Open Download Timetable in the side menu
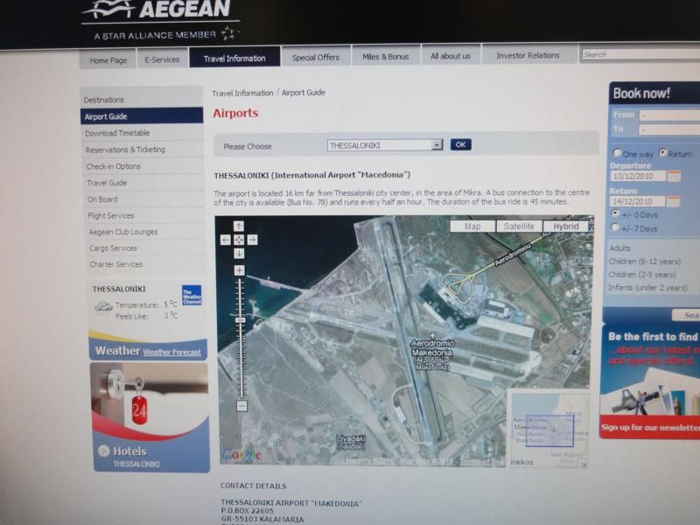This screenshot has height=525, width=700. [x=142, y=133]
